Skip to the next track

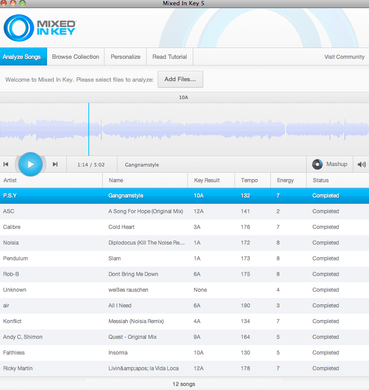(x=55, y=164)
